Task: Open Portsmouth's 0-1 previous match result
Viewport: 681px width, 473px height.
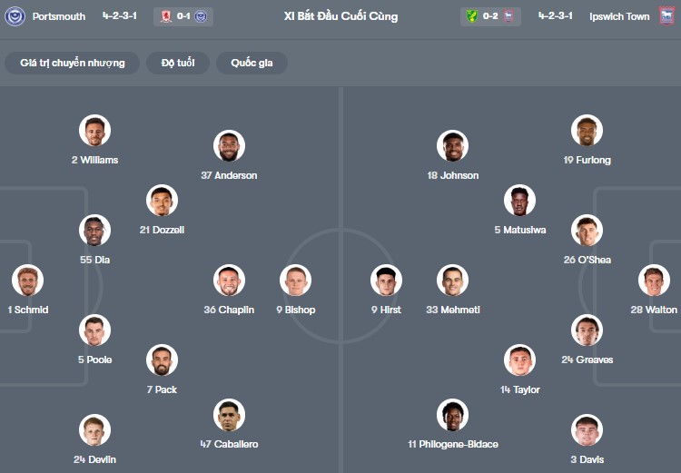Action: coord(183,16)
